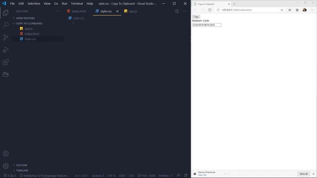Click the site info icon in address bar
Screen dimensions: 317x178
click(x=218, y=10)
